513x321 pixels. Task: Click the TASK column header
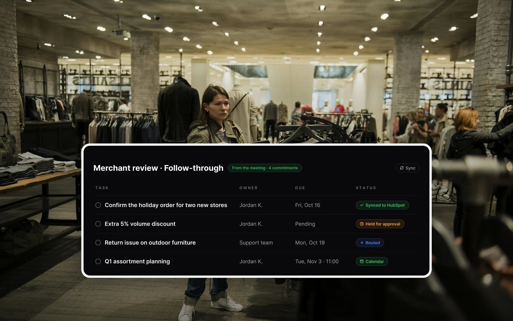coord(102,188)
